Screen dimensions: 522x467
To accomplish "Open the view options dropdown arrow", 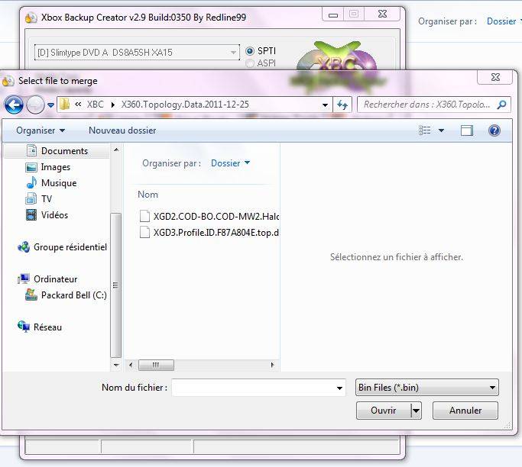I will 441,130.
